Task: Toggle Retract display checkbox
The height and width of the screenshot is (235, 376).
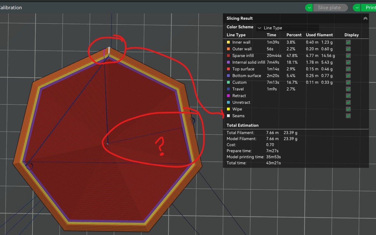Action: pos(348,96)
